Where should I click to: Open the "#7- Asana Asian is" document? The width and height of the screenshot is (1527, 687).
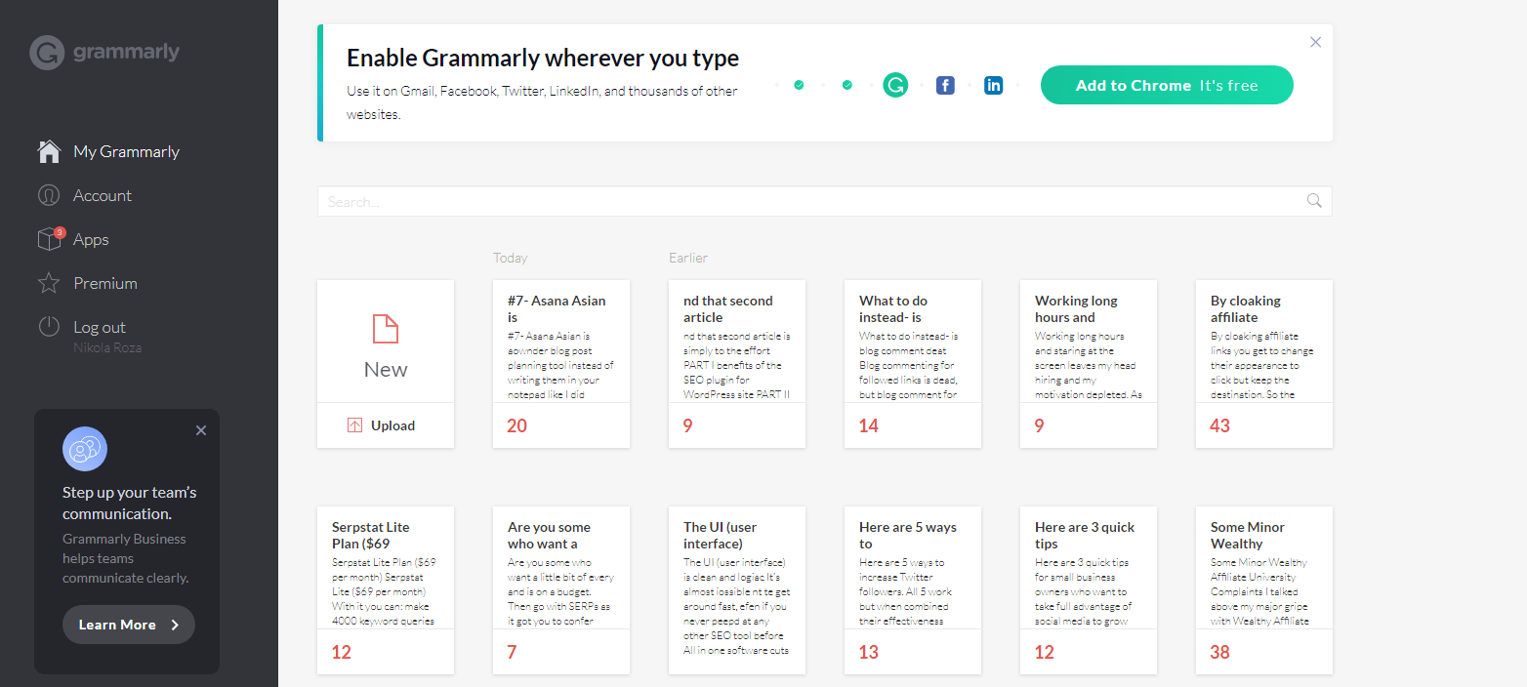coord(561,364)
